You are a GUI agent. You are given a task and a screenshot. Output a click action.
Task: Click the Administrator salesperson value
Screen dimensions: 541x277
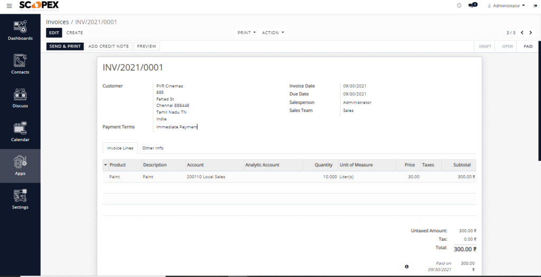(x=357, y=103)
